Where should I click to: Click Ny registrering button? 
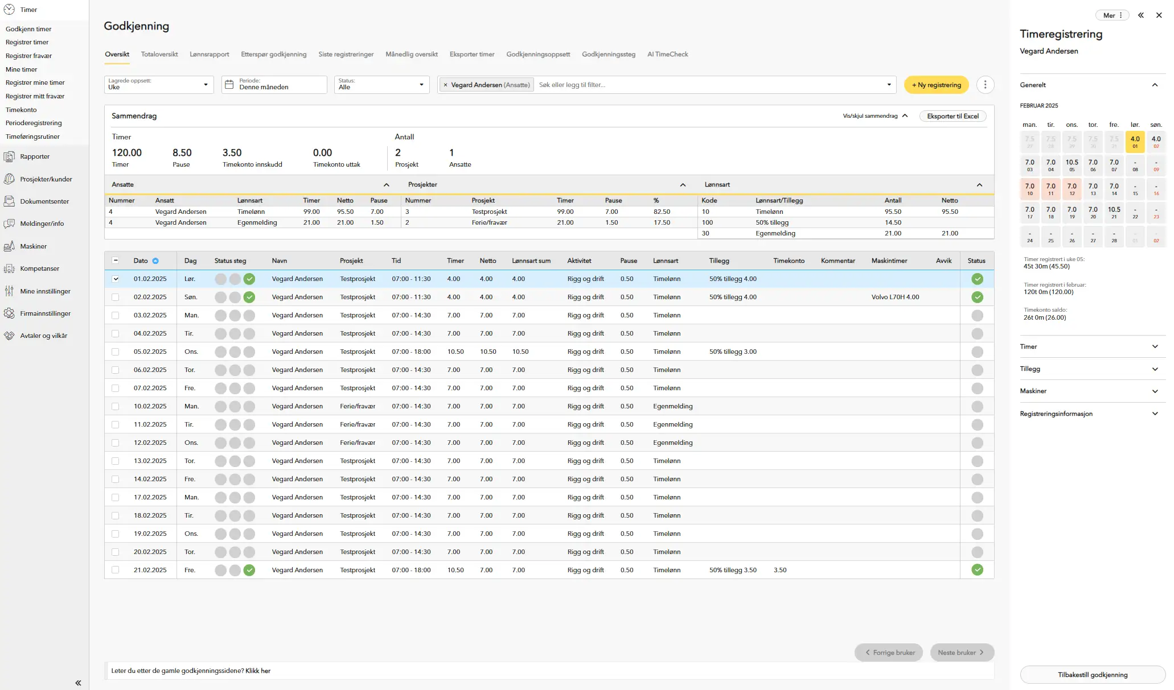(x=937, y=85)
